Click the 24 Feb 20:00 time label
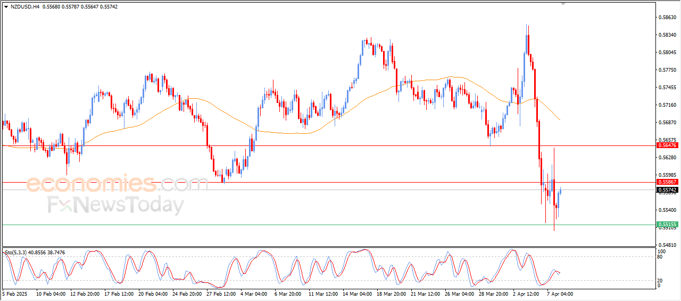681x301 pixels. pos(187,294)
